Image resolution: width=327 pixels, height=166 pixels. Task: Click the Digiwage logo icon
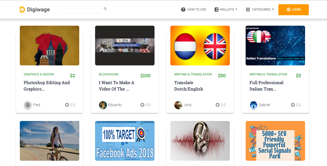pyautogui.click(x=22, y=10)
